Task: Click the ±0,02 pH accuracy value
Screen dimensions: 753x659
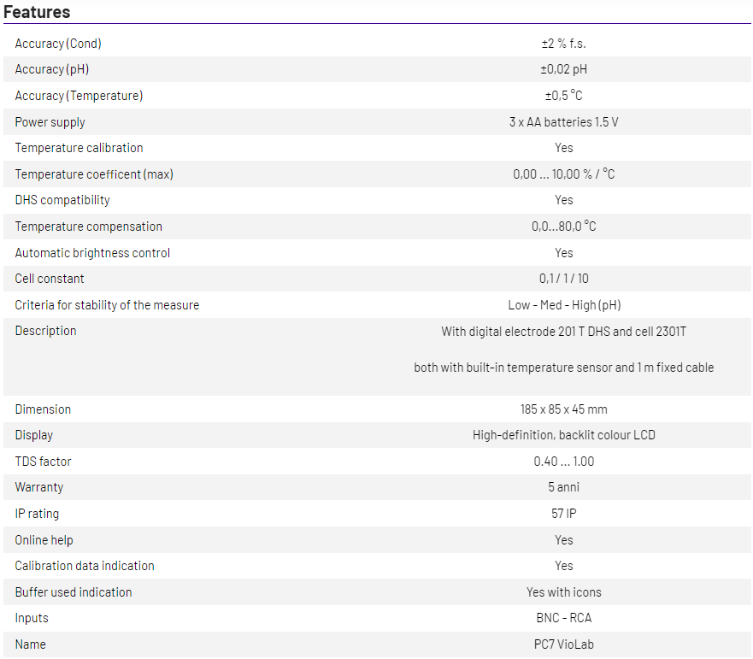Action: pos(563,69)
